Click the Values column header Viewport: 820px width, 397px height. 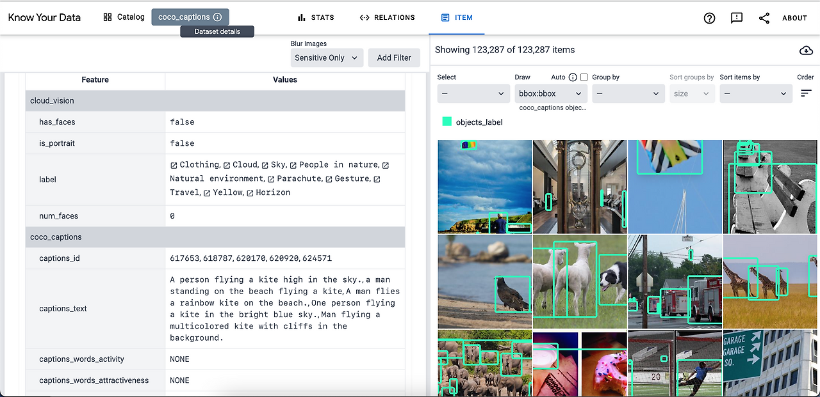(x=285, y=80)
